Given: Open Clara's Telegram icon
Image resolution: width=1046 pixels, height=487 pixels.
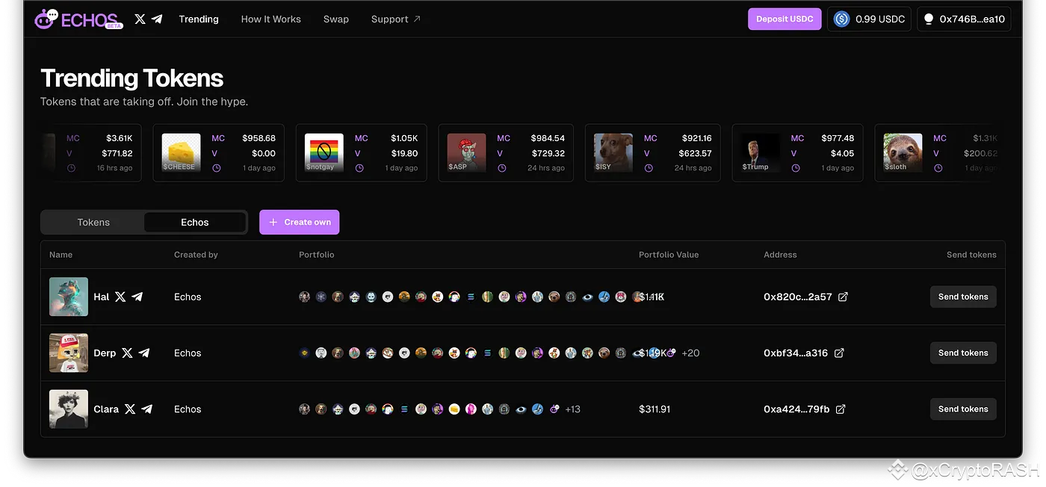Looking at the screenshot, I should (x=147, y=409).
